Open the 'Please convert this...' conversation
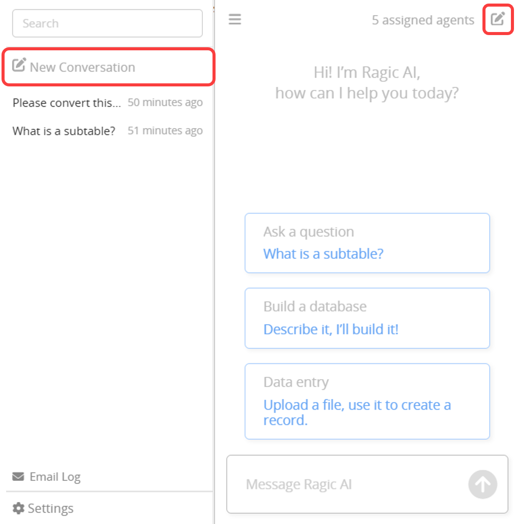This screenshot has width=516, height=524. [x=67, y=103]
